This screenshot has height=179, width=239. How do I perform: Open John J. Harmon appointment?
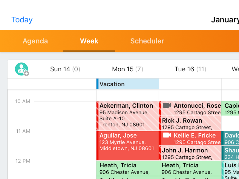[x=190, y=153]
